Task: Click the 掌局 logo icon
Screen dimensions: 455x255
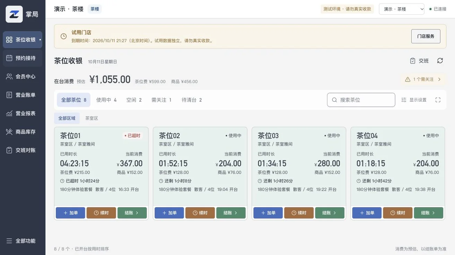Action: click(14, 14)
